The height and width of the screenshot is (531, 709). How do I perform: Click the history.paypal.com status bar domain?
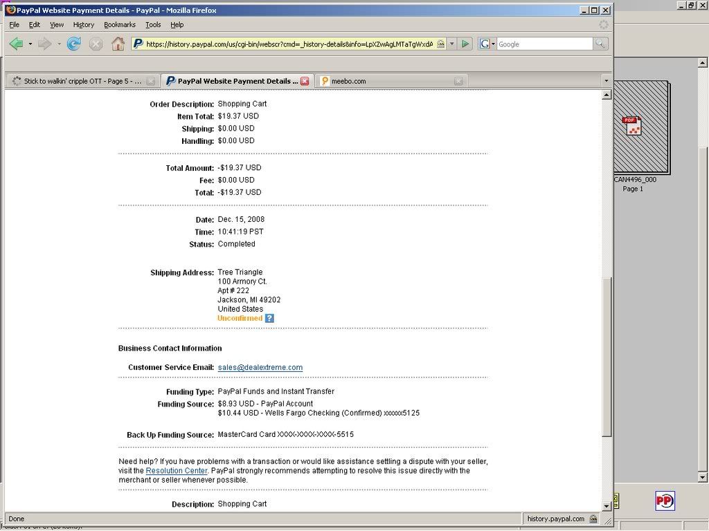click(x=556, y=519)
